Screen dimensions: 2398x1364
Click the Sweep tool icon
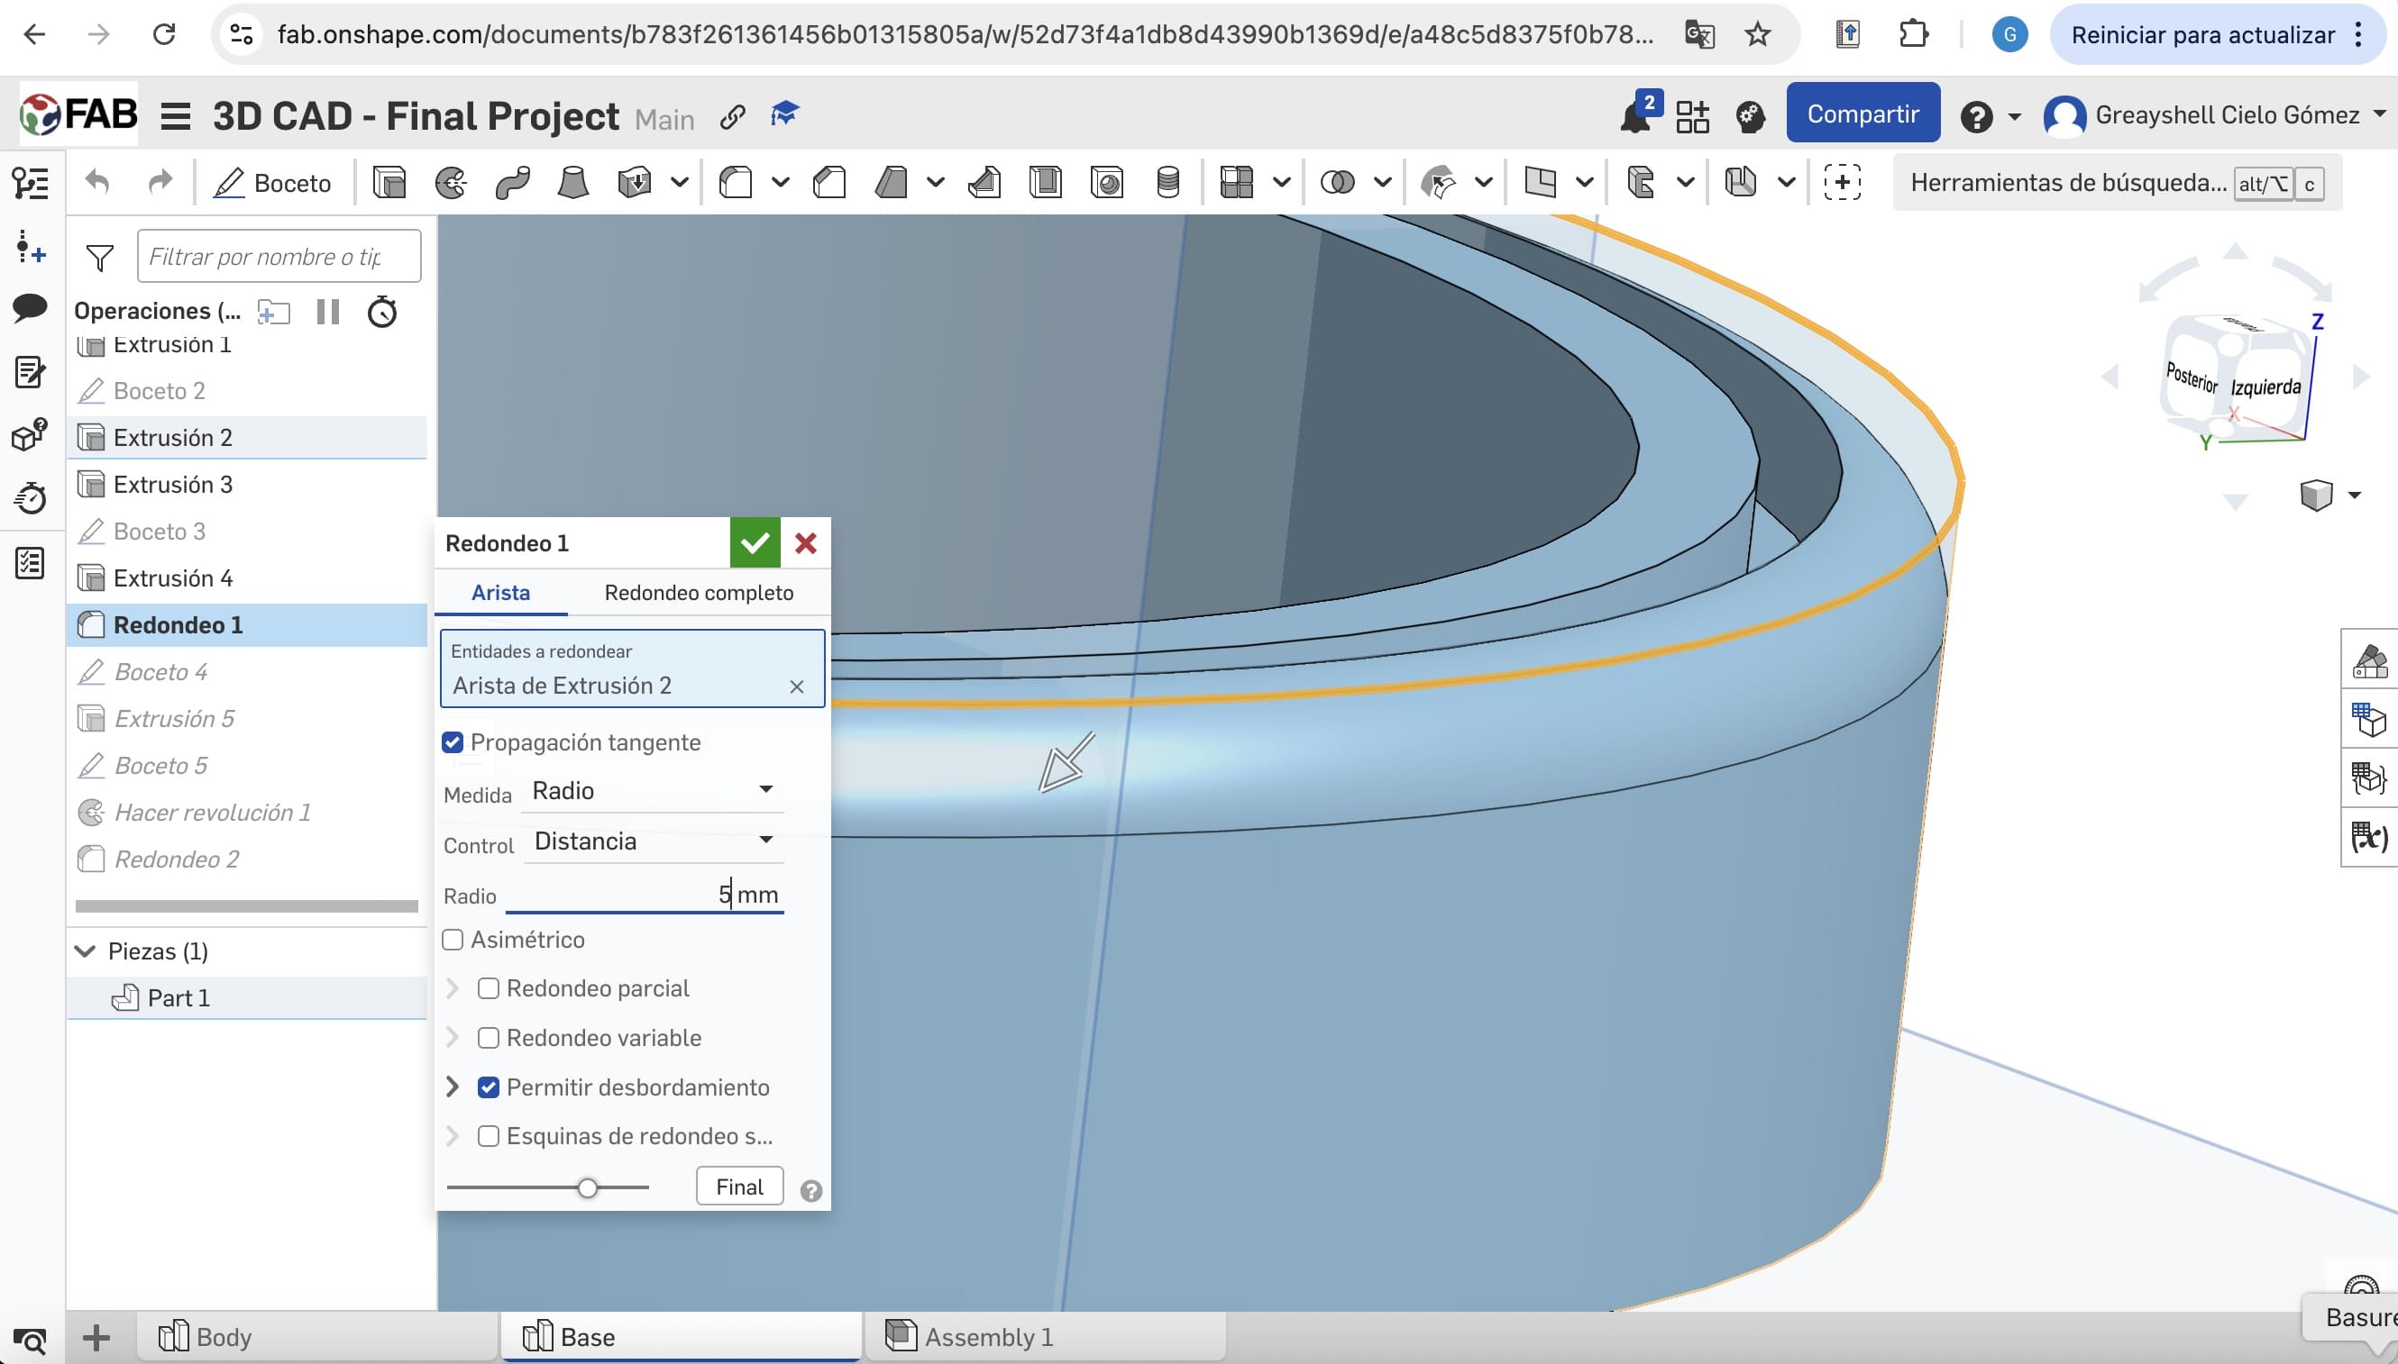(x=513, y=182)
